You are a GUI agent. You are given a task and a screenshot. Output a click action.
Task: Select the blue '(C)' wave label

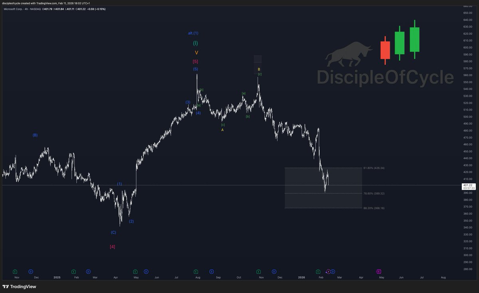pos(113,232)
